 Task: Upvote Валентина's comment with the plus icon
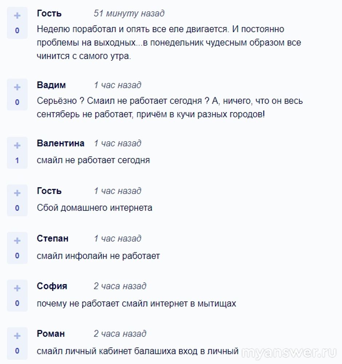tap(17, 146)
